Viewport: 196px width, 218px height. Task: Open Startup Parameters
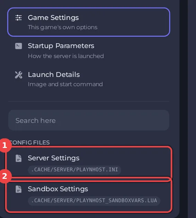[89, 51]
